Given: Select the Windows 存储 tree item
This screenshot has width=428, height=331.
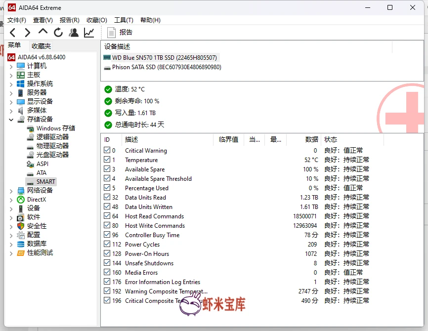Looking at the screenshot, I should click(56, 128).
